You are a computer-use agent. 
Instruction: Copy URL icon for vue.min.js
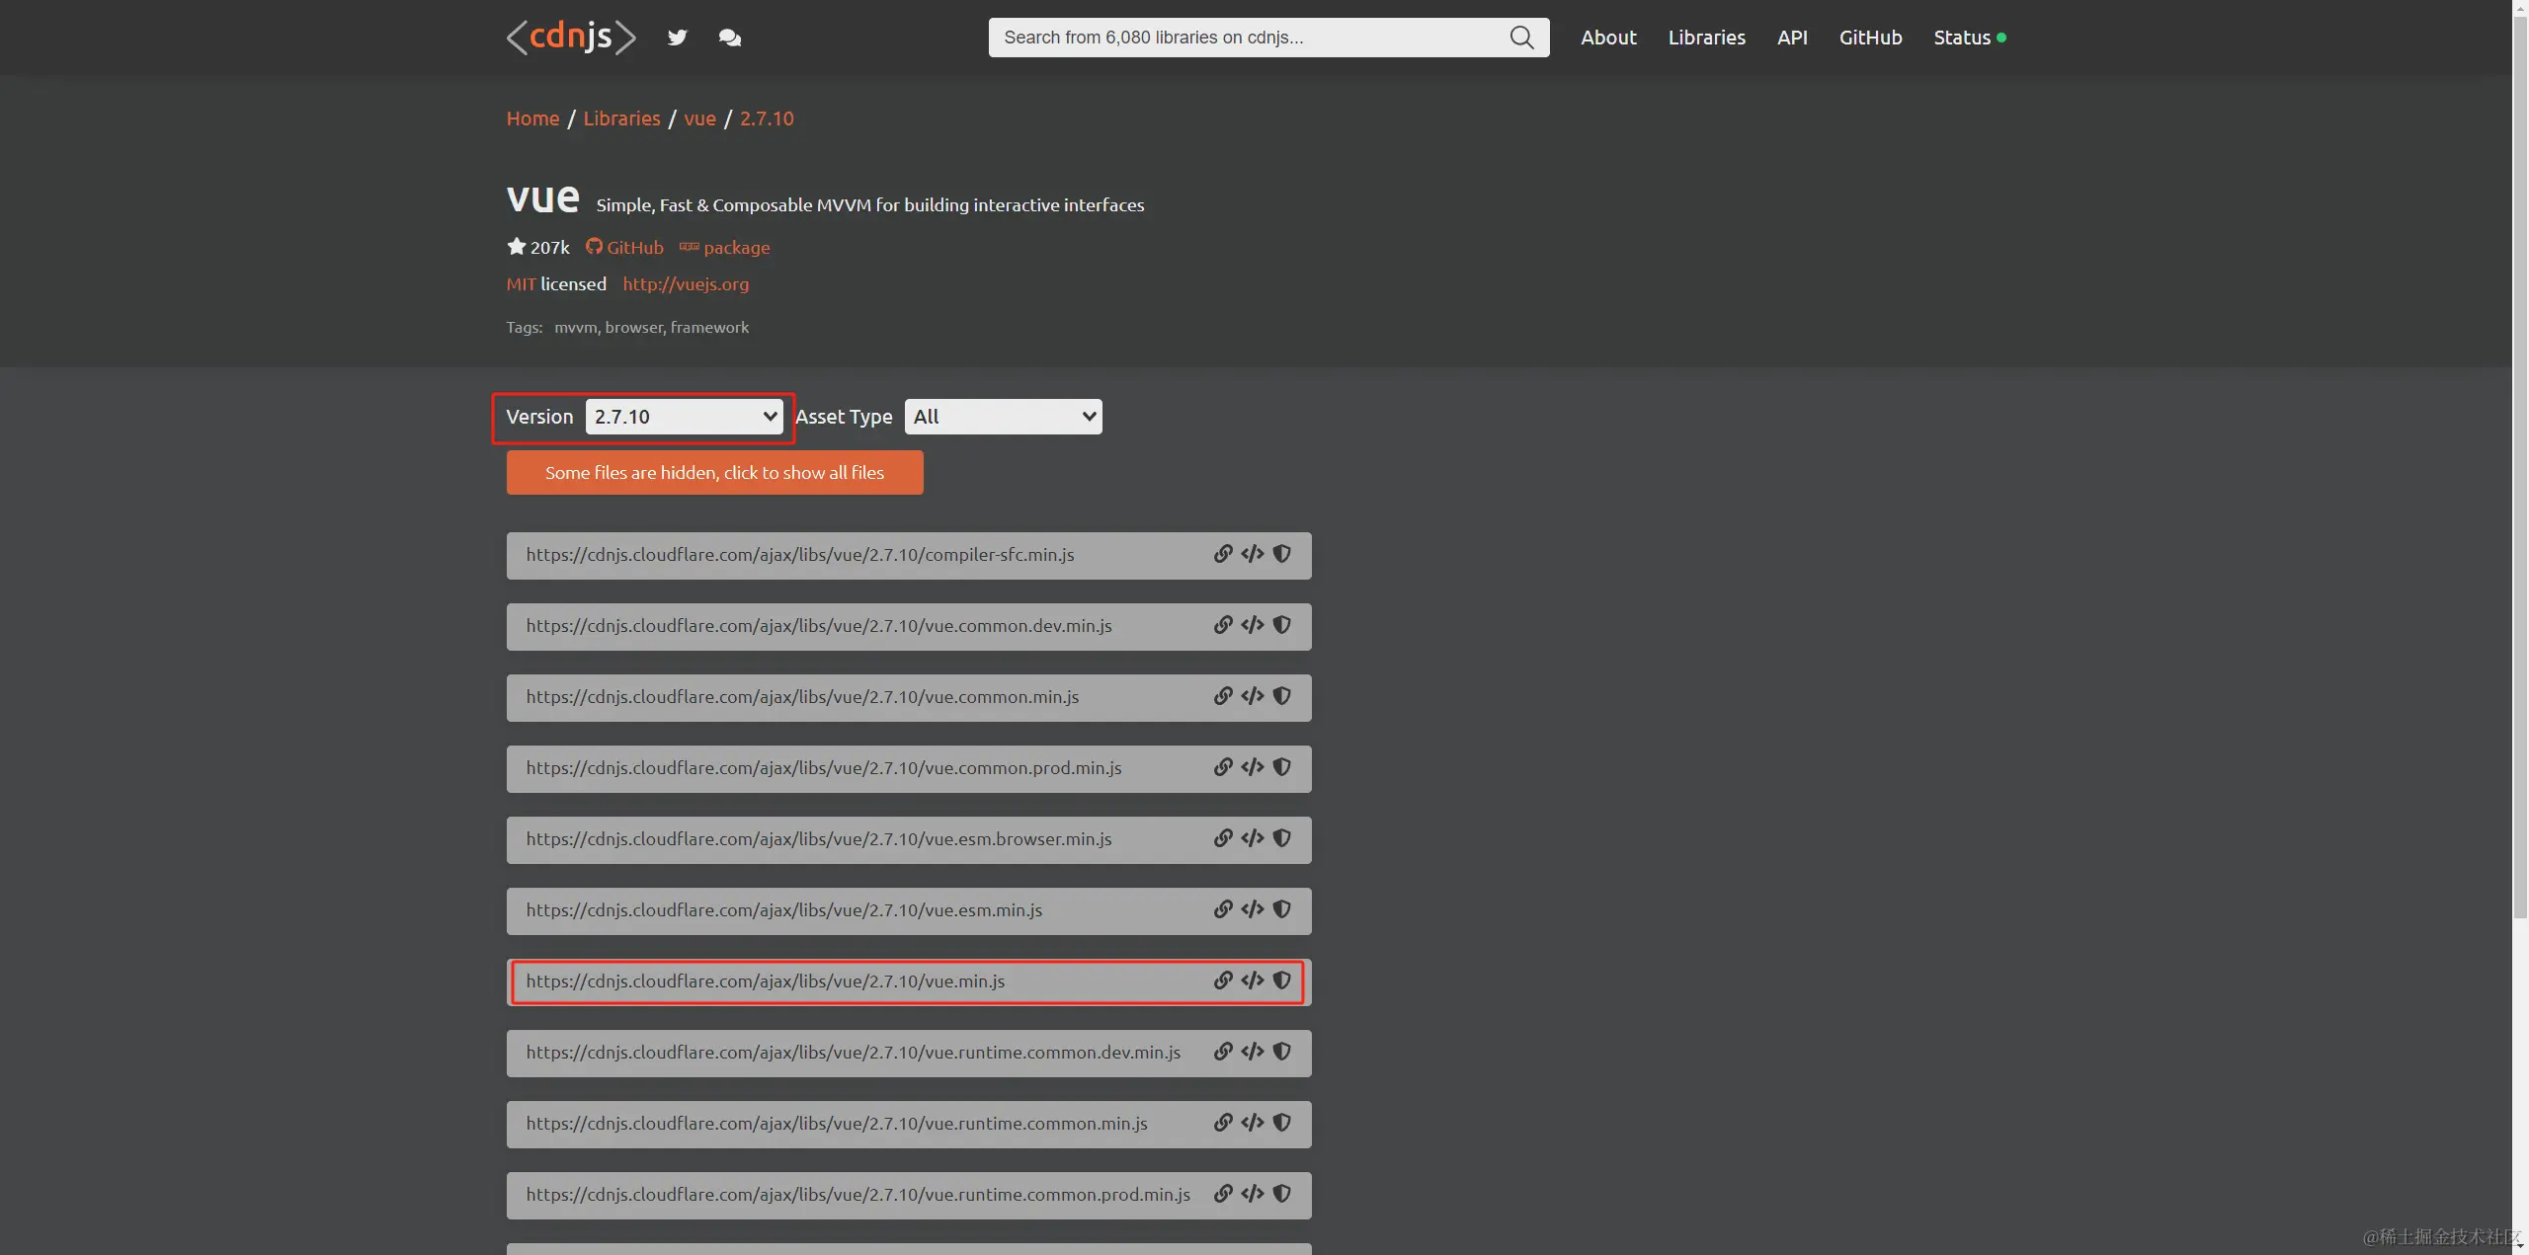pyautogui.click(x=1223, y=980)
